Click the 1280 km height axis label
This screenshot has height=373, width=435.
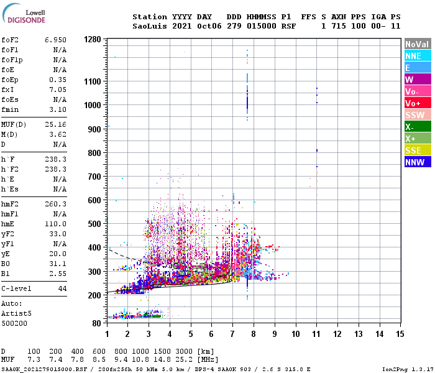tap(93, 39)
